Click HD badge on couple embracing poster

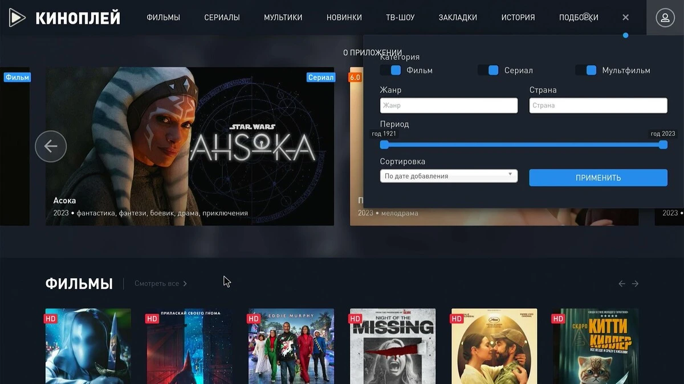(457, 319)
